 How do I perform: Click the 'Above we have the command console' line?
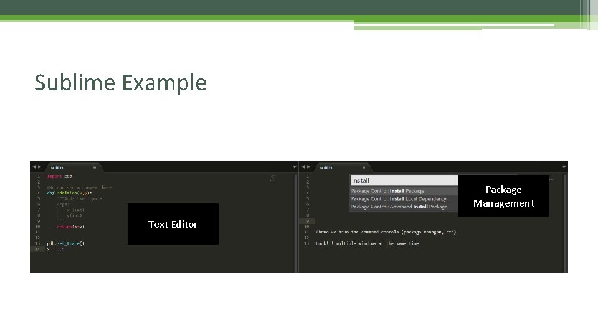[386, 232]
